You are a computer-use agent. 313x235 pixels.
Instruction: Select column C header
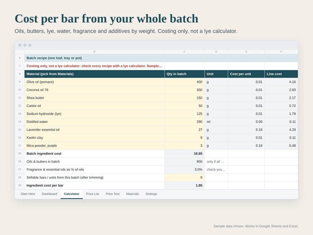[x=184, y=52]
